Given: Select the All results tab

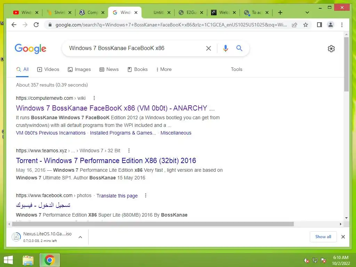Looking at the screenshot, I should click(22, 69).
